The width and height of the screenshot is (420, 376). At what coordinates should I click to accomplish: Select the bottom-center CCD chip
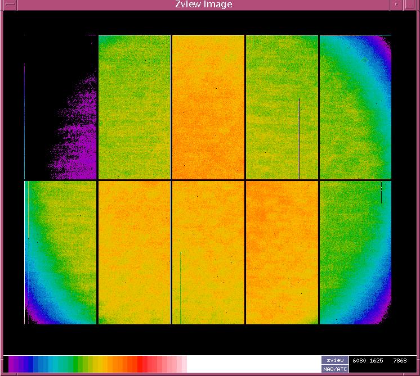[208, 252]
